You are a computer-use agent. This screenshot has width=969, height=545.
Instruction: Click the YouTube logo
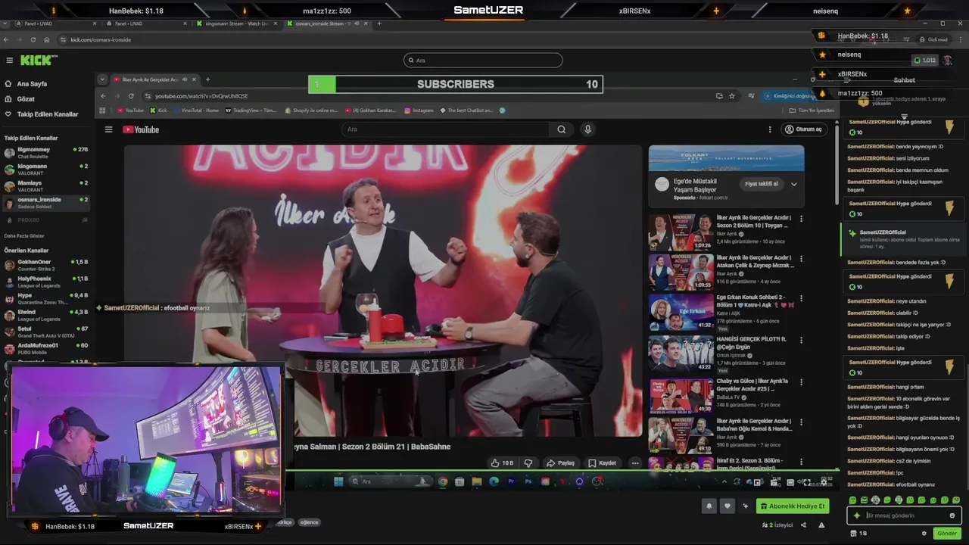(141, 129)
